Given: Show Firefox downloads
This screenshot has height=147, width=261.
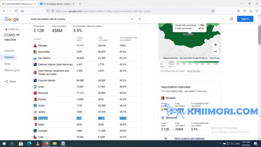Looking at the screenshot, I should 251,11.
